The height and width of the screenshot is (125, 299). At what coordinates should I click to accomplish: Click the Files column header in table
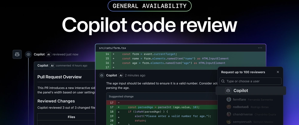click(x=71, y=117)
